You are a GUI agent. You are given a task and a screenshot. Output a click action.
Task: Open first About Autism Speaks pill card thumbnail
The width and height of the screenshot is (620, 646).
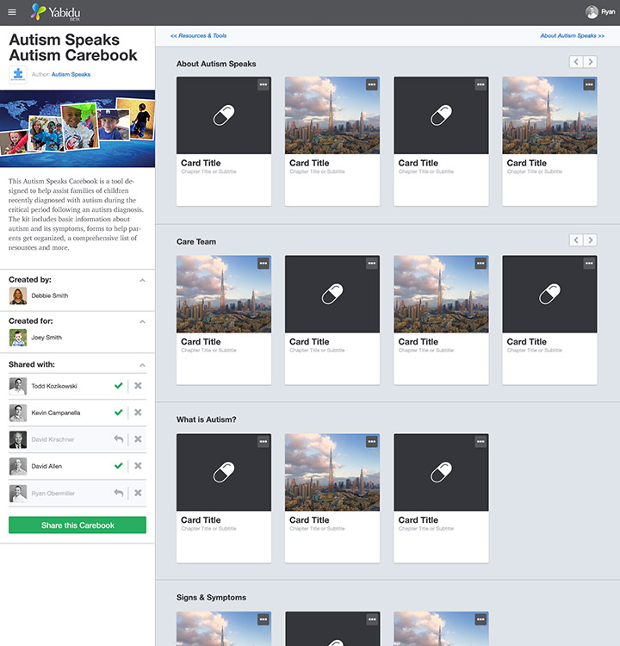click(x=224, y=115)
